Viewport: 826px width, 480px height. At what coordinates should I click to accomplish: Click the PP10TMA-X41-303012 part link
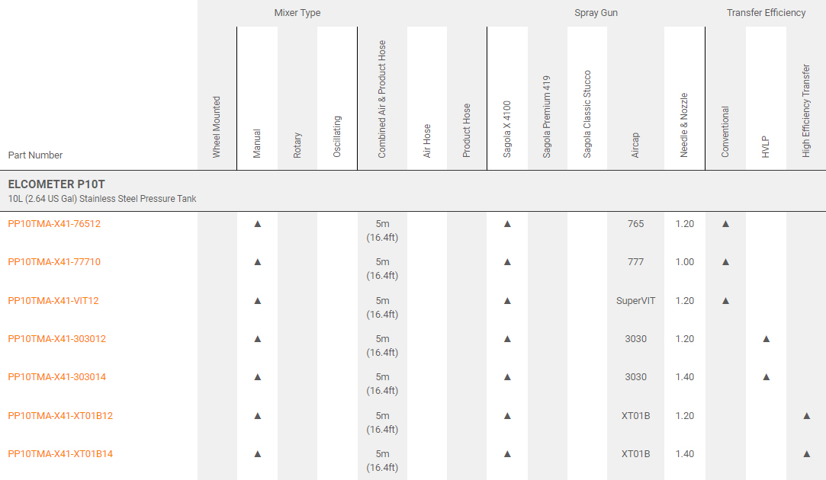57,338
